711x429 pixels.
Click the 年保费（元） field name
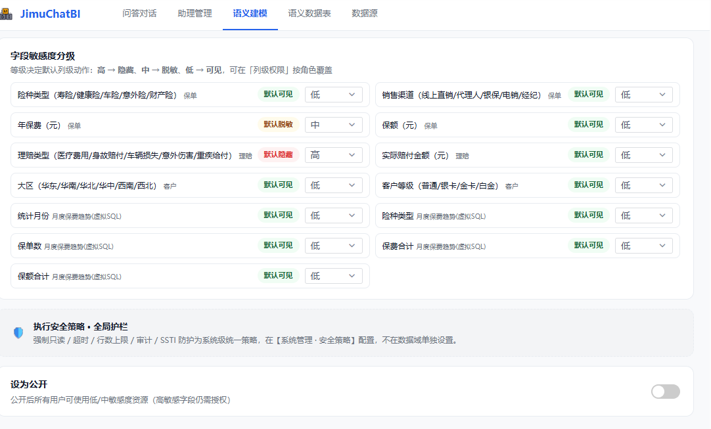click(39, 125)
